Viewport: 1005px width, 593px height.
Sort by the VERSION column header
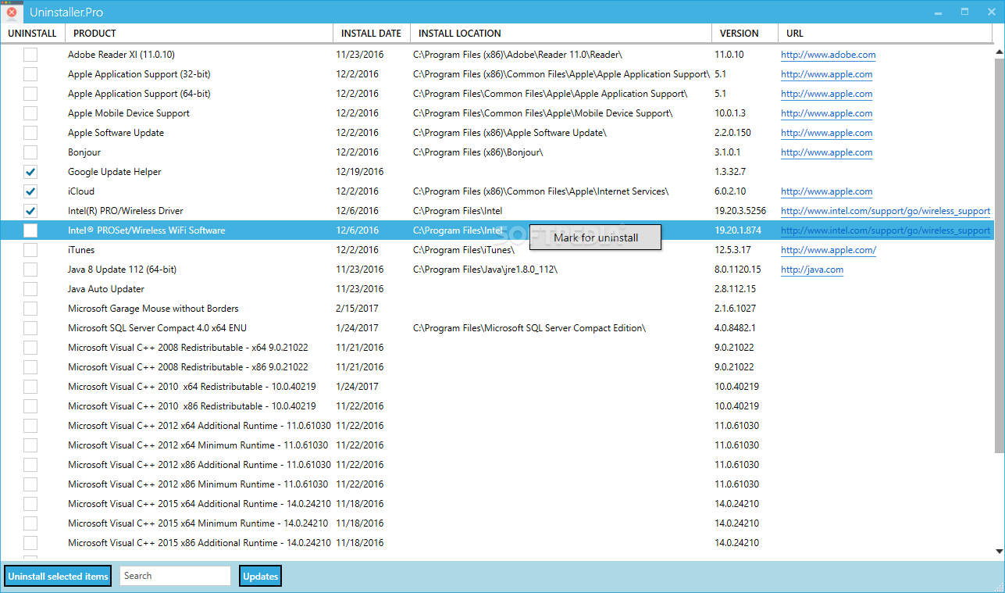(745, 34)
